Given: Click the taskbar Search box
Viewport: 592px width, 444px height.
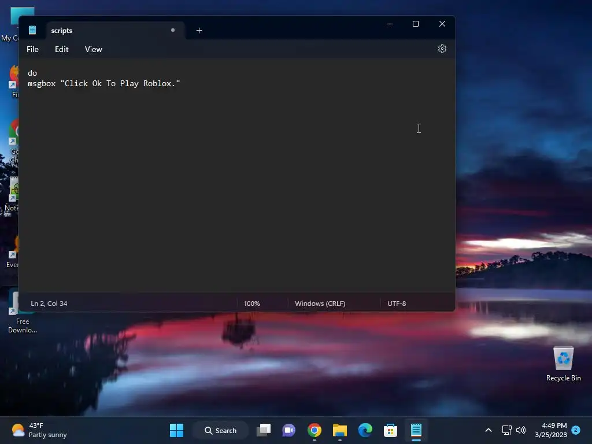Looking at the screenshot, I should pos(220,430).
